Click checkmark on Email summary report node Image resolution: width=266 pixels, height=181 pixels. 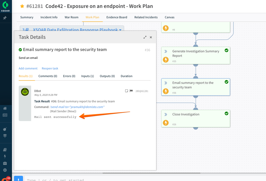227,82
